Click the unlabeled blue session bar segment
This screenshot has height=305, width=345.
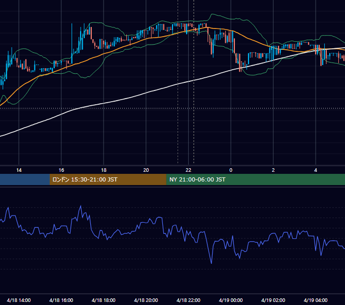click(25, 179)
